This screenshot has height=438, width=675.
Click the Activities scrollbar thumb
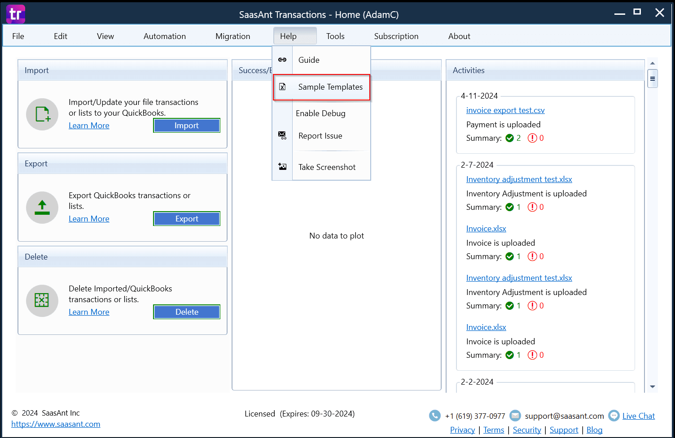pos(653,78)
